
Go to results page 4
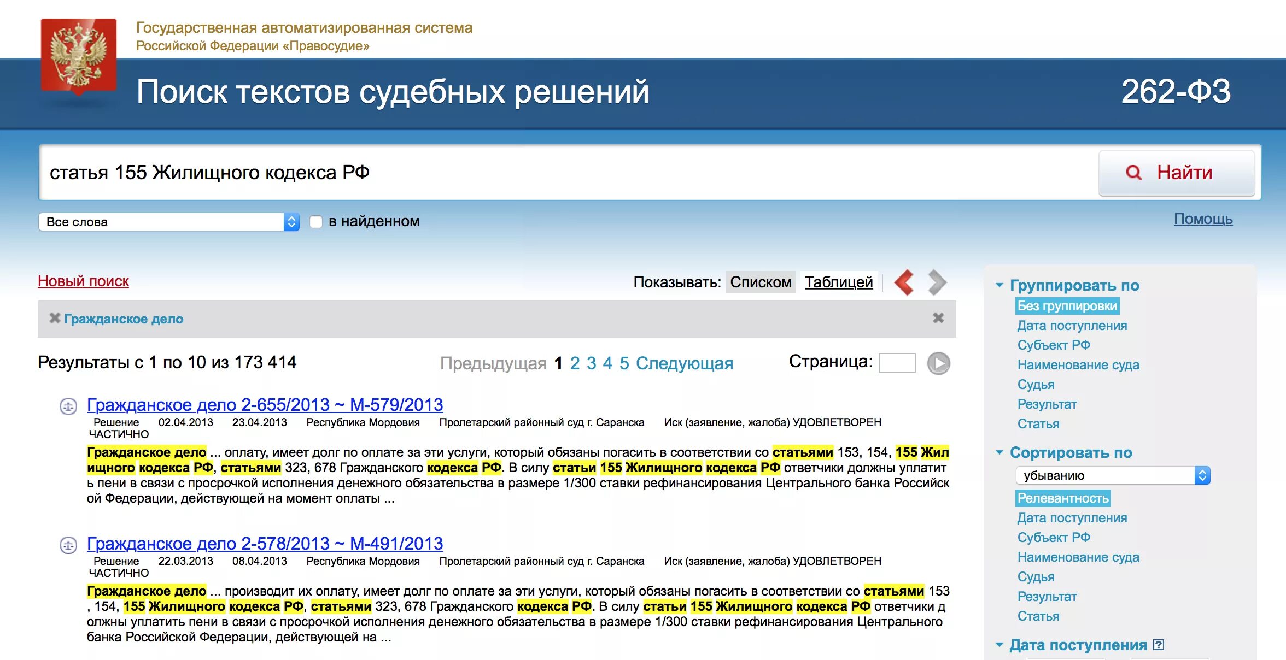(x=607, y=363)
